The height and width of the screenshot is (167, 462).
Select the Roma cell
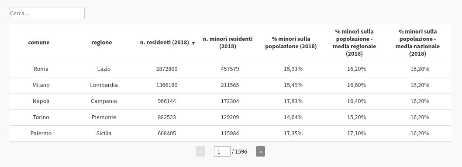[41, 69]
